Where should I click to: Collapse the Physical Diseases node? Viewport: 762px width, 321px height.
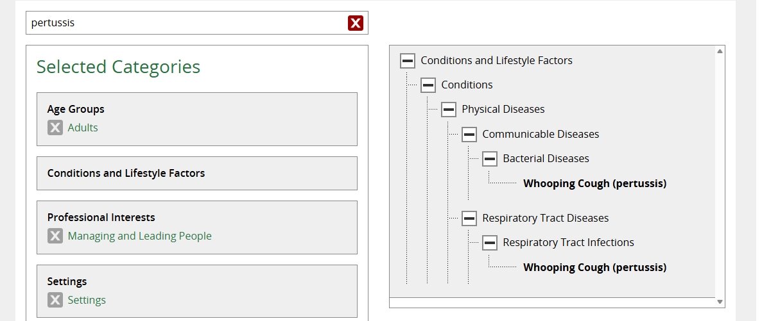[x=449, y=110]
